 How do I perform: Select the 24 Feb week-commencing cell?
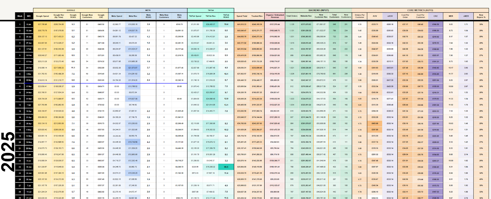pyautogui.click(x=29, y=68)
